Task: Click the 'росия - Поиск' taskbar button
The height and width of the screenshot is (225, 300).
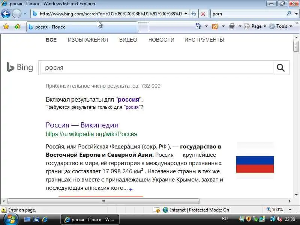Action: point(90,220)
